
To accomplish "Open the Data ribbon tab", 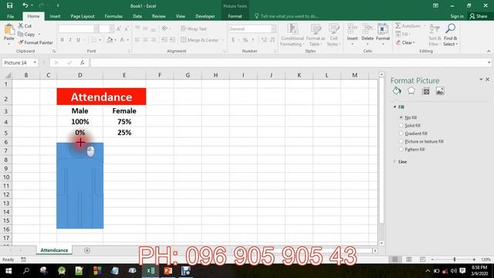I will 137,16.
